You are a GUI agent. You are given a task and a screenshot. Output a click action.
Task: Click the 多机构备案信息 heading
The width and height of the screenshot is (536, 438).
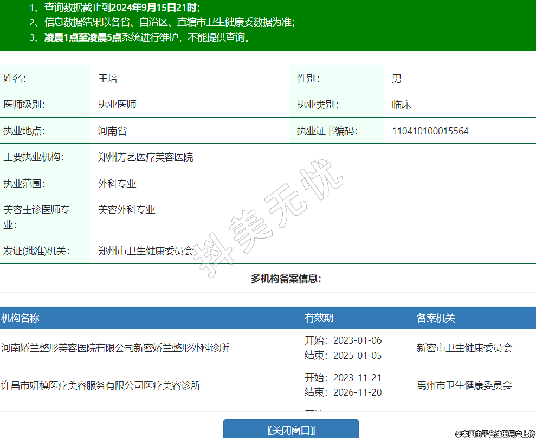[x=286, y=279]
